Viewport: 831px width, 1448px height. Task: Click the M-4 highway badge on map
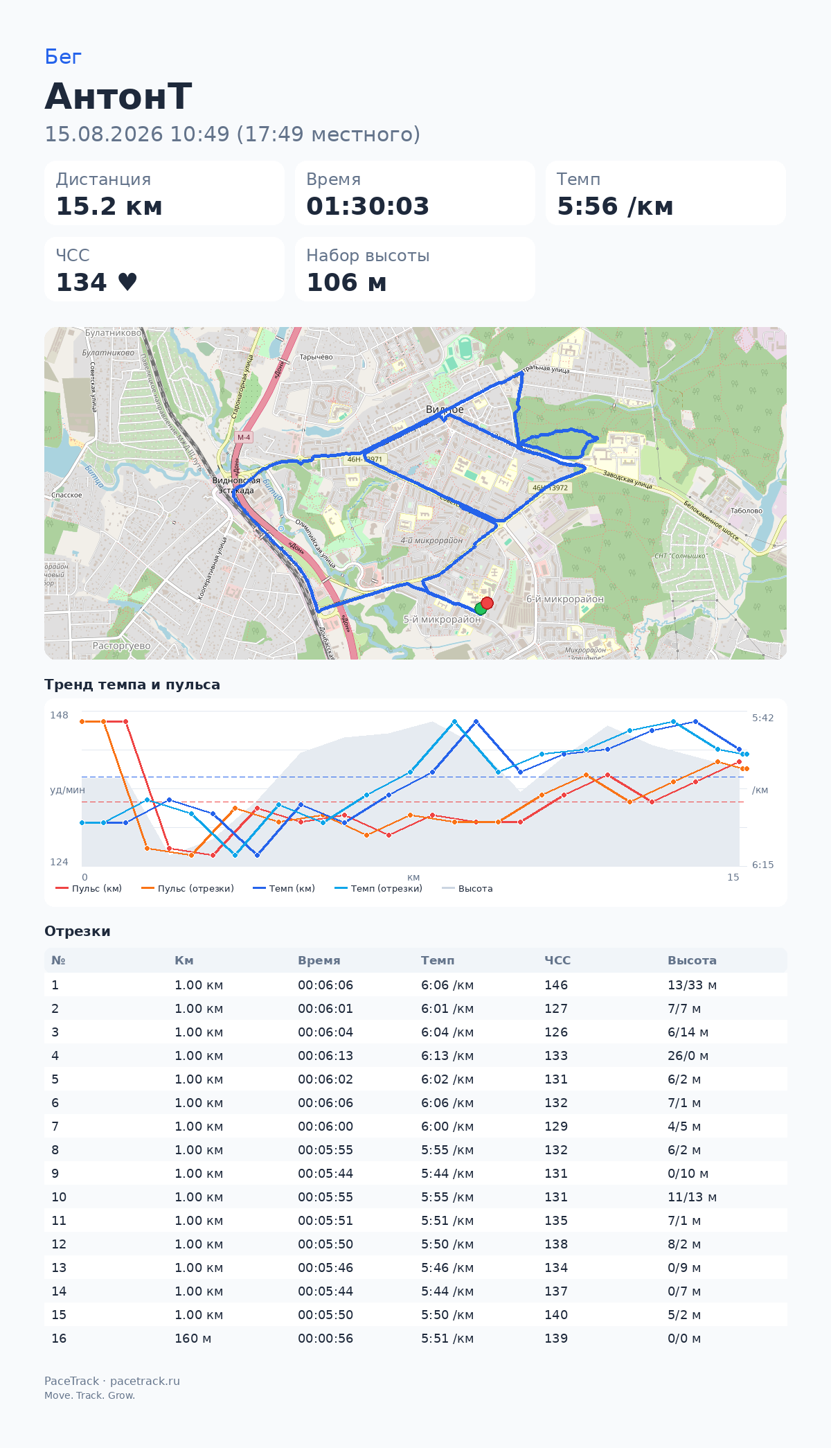tap(244, 437)
